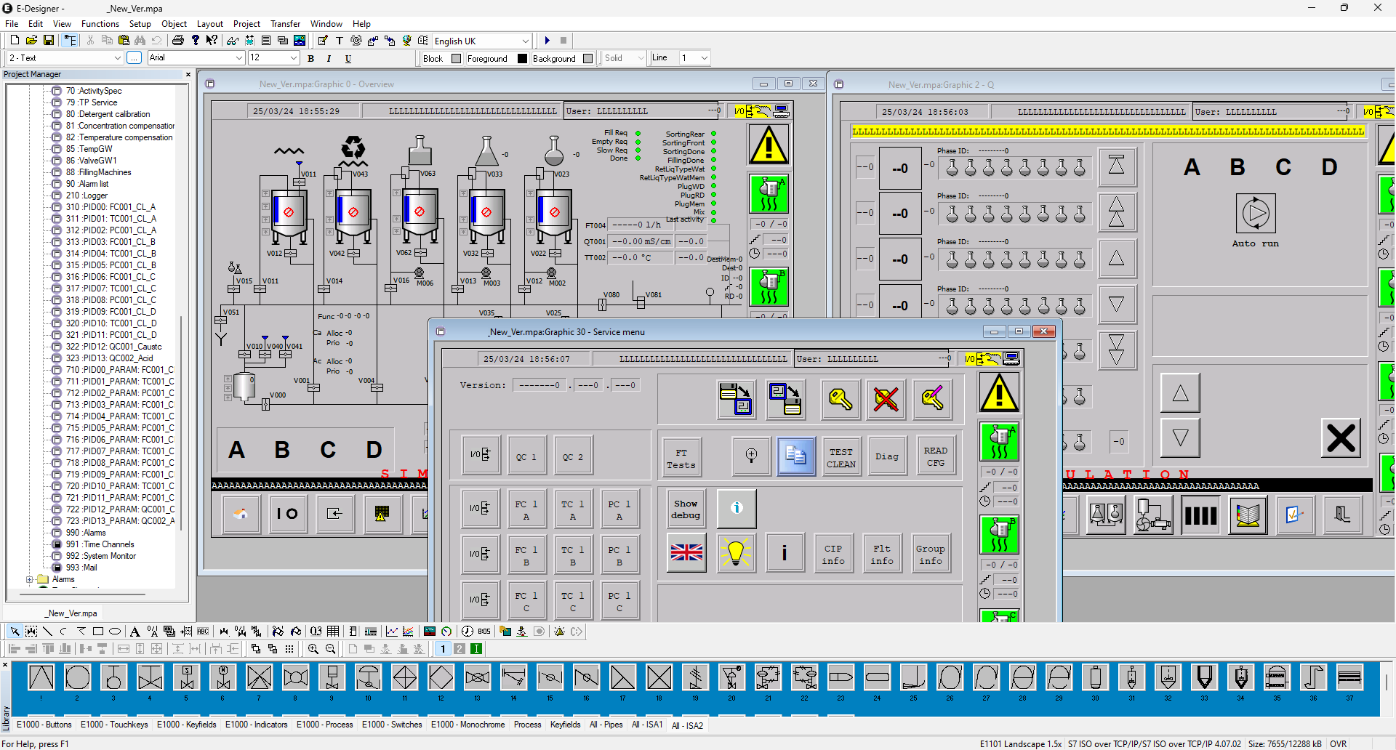Toggle Italic text formatting
Image resolution: width=1396 pixels, height=750 pixels.
click(329, 59)
